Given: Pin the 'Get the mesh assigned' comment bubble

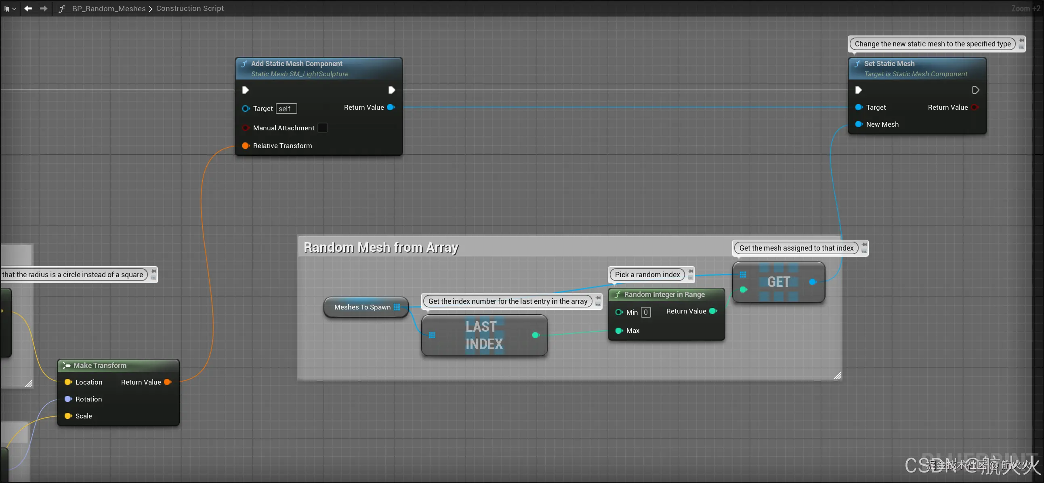Looking at the screenshot, I should point(864,245).
